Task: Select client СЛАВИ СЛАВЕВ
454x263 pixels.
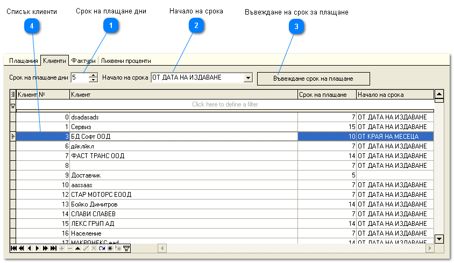Action: coord(225,214)
